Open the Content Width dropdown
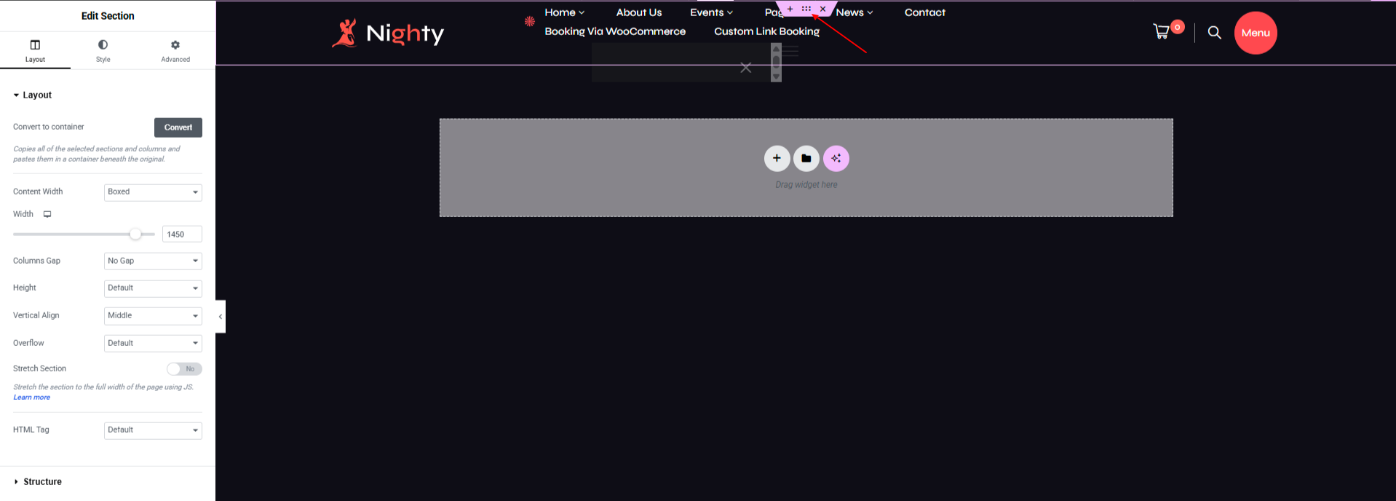1396x501 pixels. pyautogui.click(x=153, y=192)
